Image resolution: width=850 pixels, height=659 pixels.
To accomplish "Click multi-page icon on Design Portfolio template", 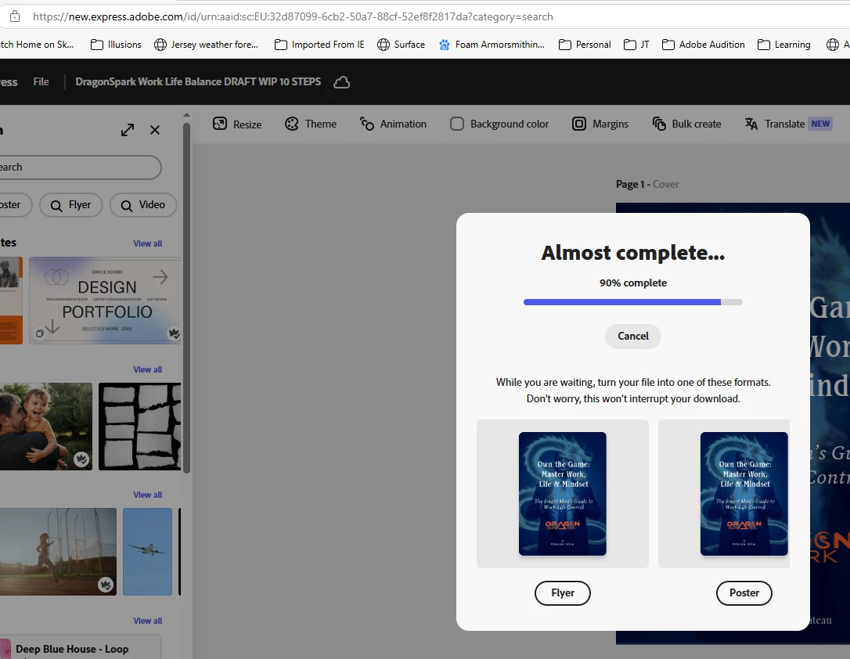I will [x=40, y=333].
